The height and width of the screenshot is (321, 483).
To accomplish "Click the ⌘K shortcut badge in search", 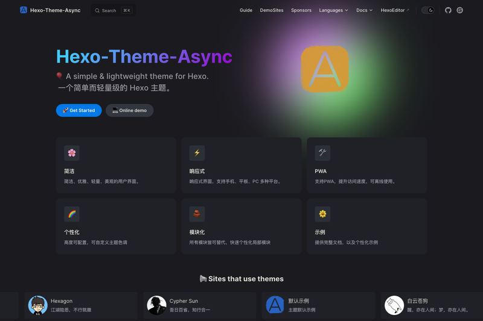I will [127, 10].
